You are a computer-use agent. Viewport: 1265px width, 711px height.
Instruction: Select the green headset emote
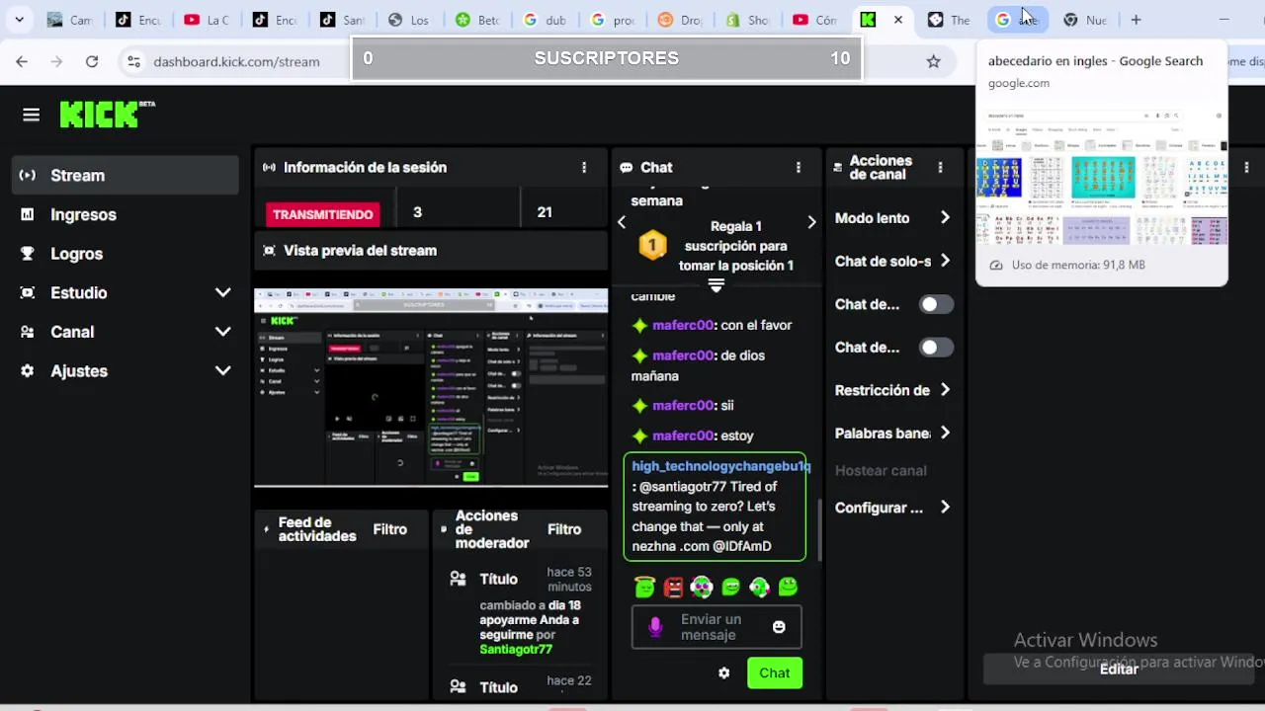click(x=759, y=588)
